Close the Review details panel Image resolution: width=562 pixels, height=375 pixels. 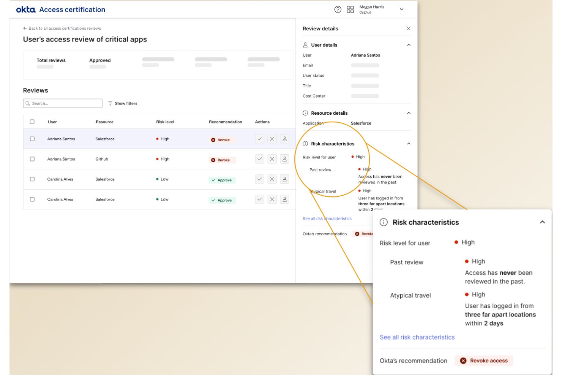pos(408,28)
